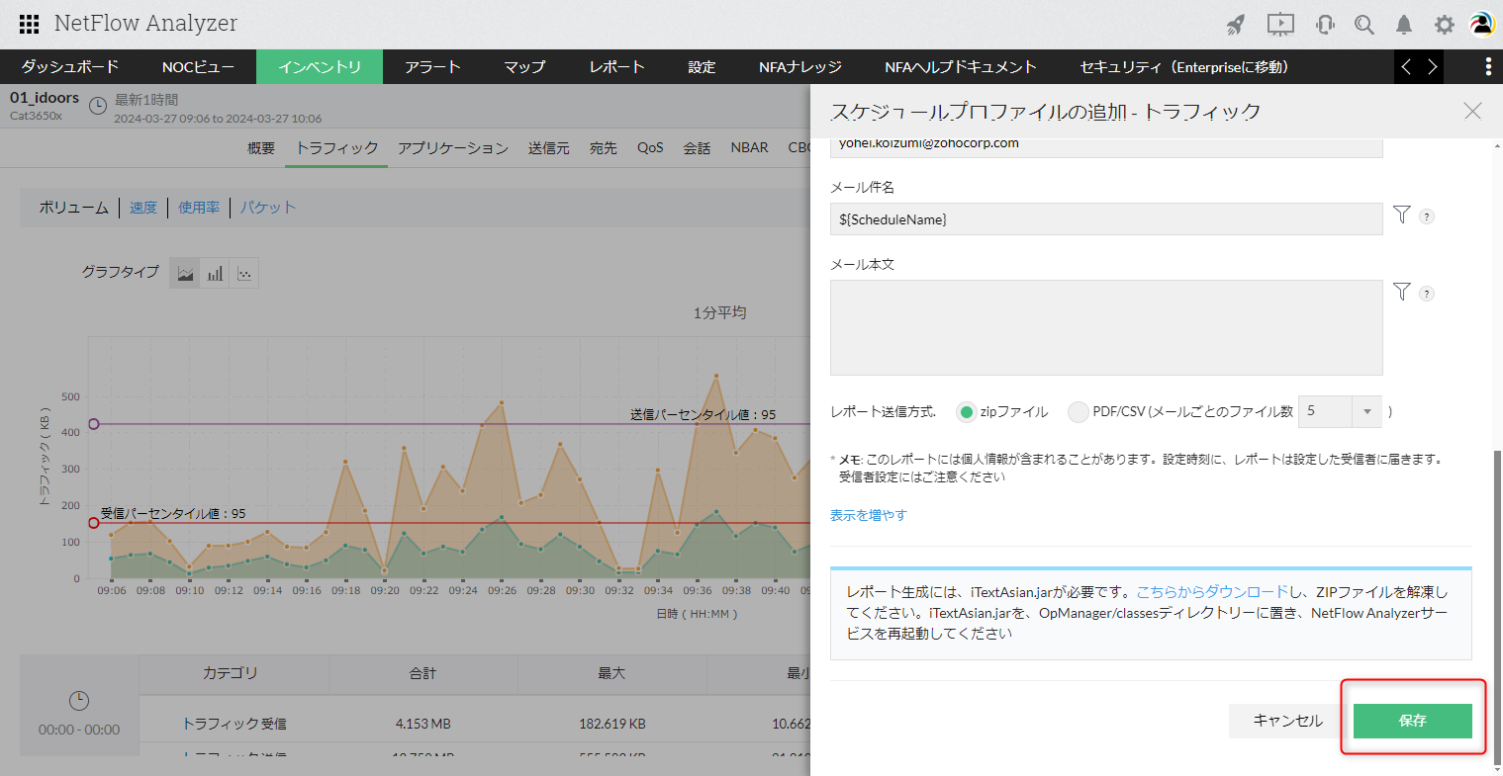Click help icon beside メール本文 field
Screen dimensions: 1503x776
pyautogui.click(x=1427, y=294)
